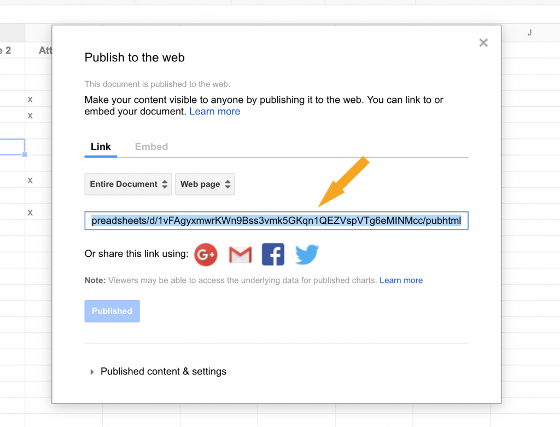Select the Link tab

100,146
